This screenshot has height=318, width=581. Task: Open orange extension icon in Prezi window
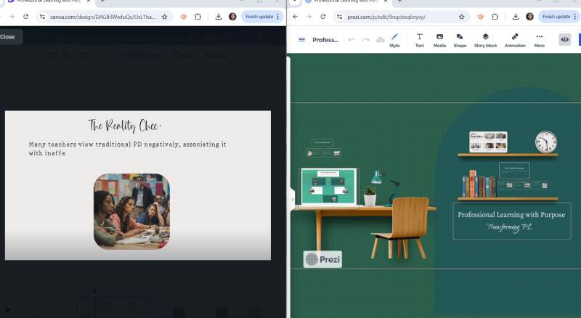481,17
